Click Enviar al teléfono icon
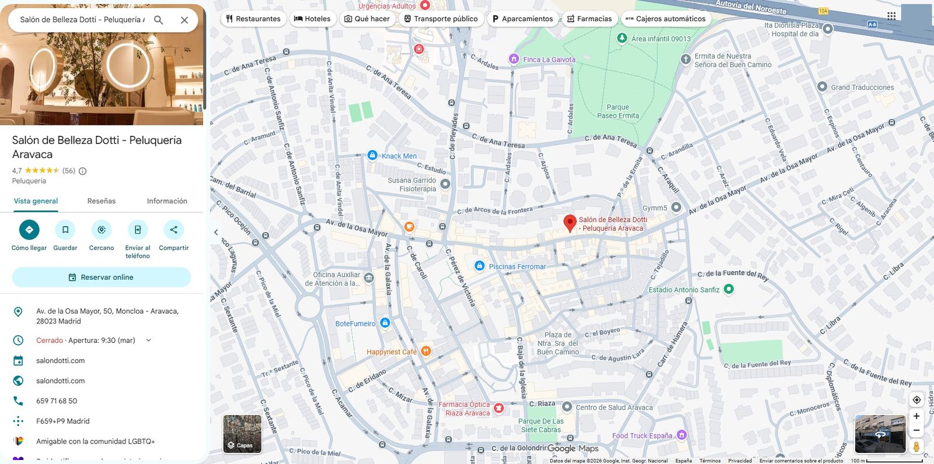The width and height of the screenshot is (934, 464). coord(138,230)
